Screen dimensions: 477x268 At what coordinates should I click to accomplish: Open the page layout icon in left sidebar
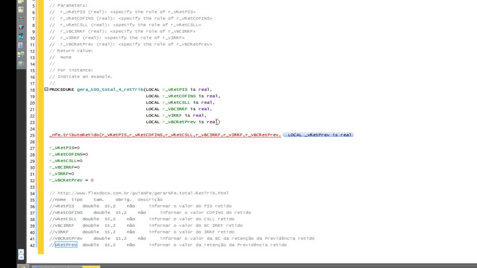tap(21, 10)
